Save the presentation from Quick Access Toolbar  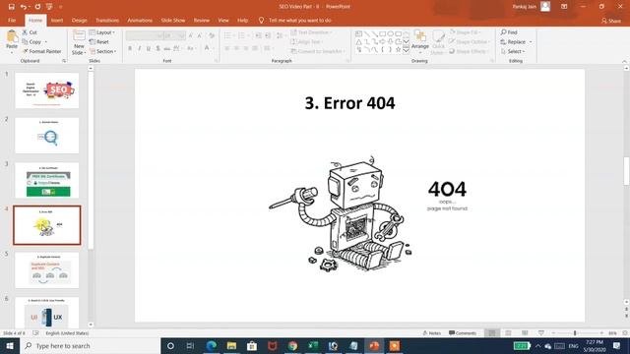[11, 7]
